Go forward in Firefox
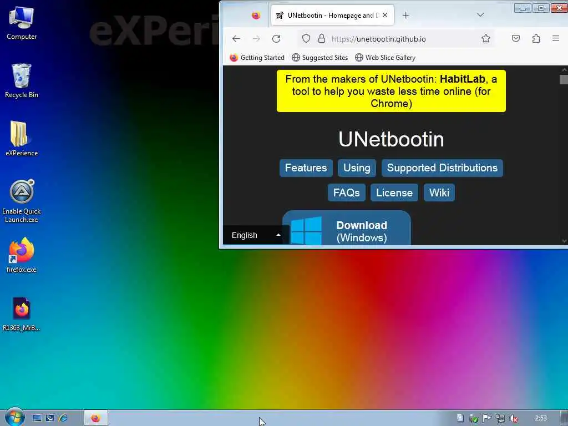 [x=256, y=39]
